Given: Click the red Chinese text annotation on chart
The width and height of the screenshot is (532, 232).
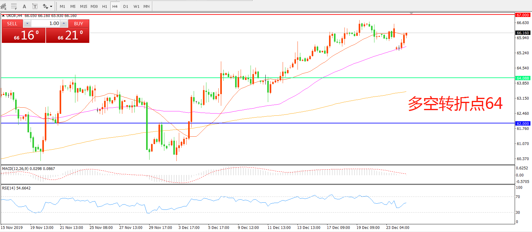Looking at the screenshot, I should [455, 104].
